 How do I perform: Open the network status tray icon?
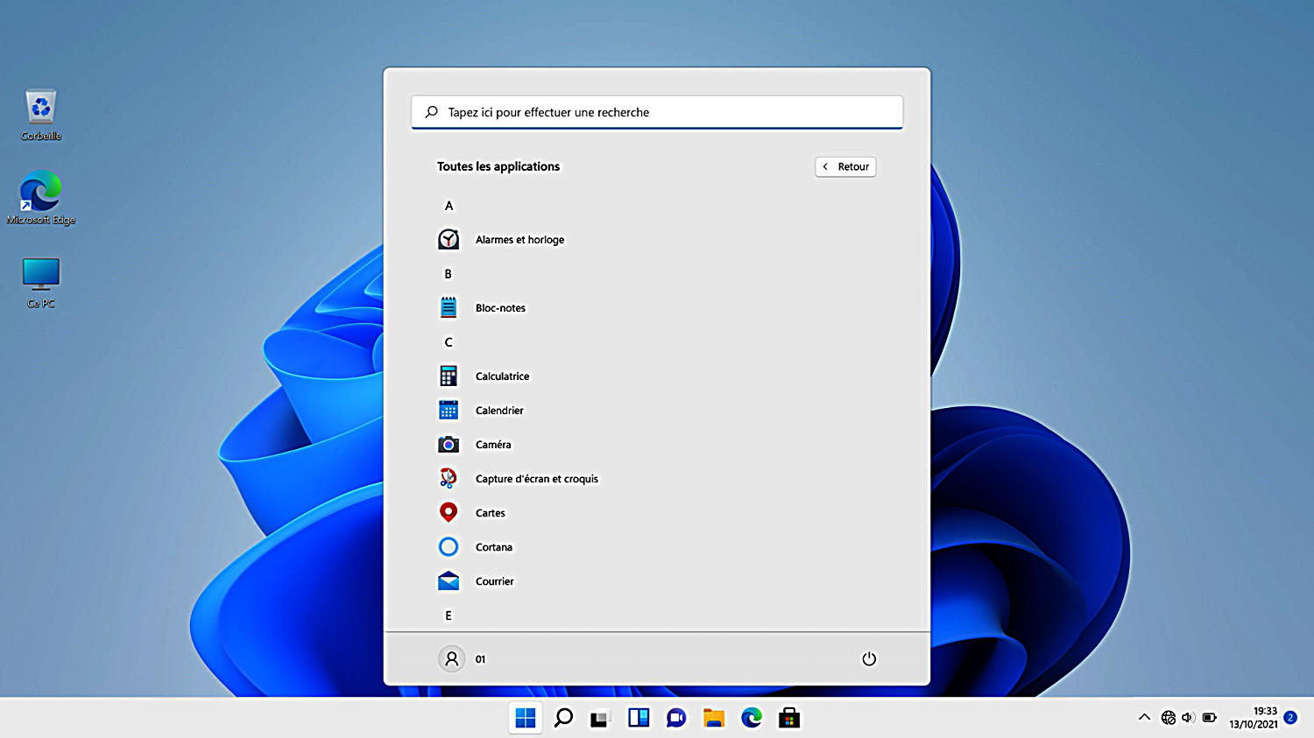1169,717
